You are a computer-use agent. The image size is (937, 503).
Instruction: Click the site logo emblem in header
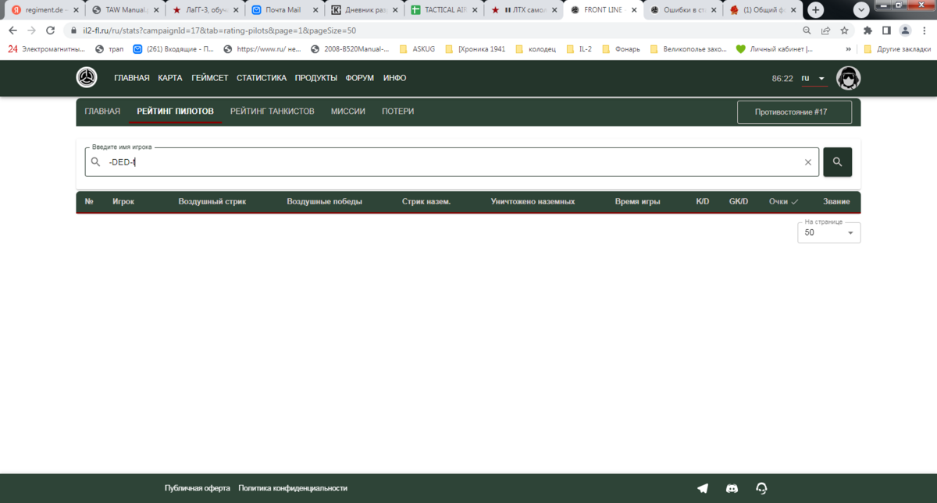coord(87,78)
